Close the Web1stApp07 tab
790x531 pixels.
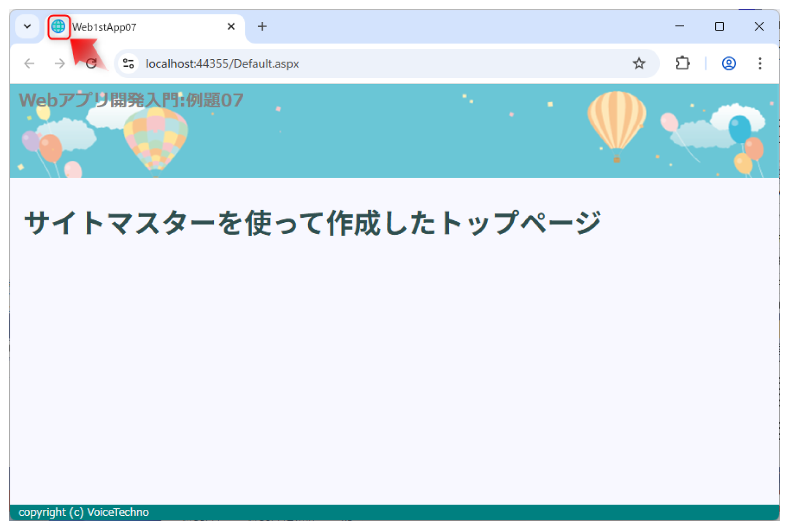pyautogui.click(x=231, y=26)
